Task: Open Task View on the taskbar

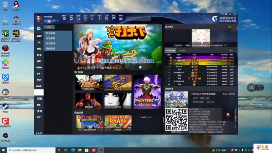Action: pos(66,150)
